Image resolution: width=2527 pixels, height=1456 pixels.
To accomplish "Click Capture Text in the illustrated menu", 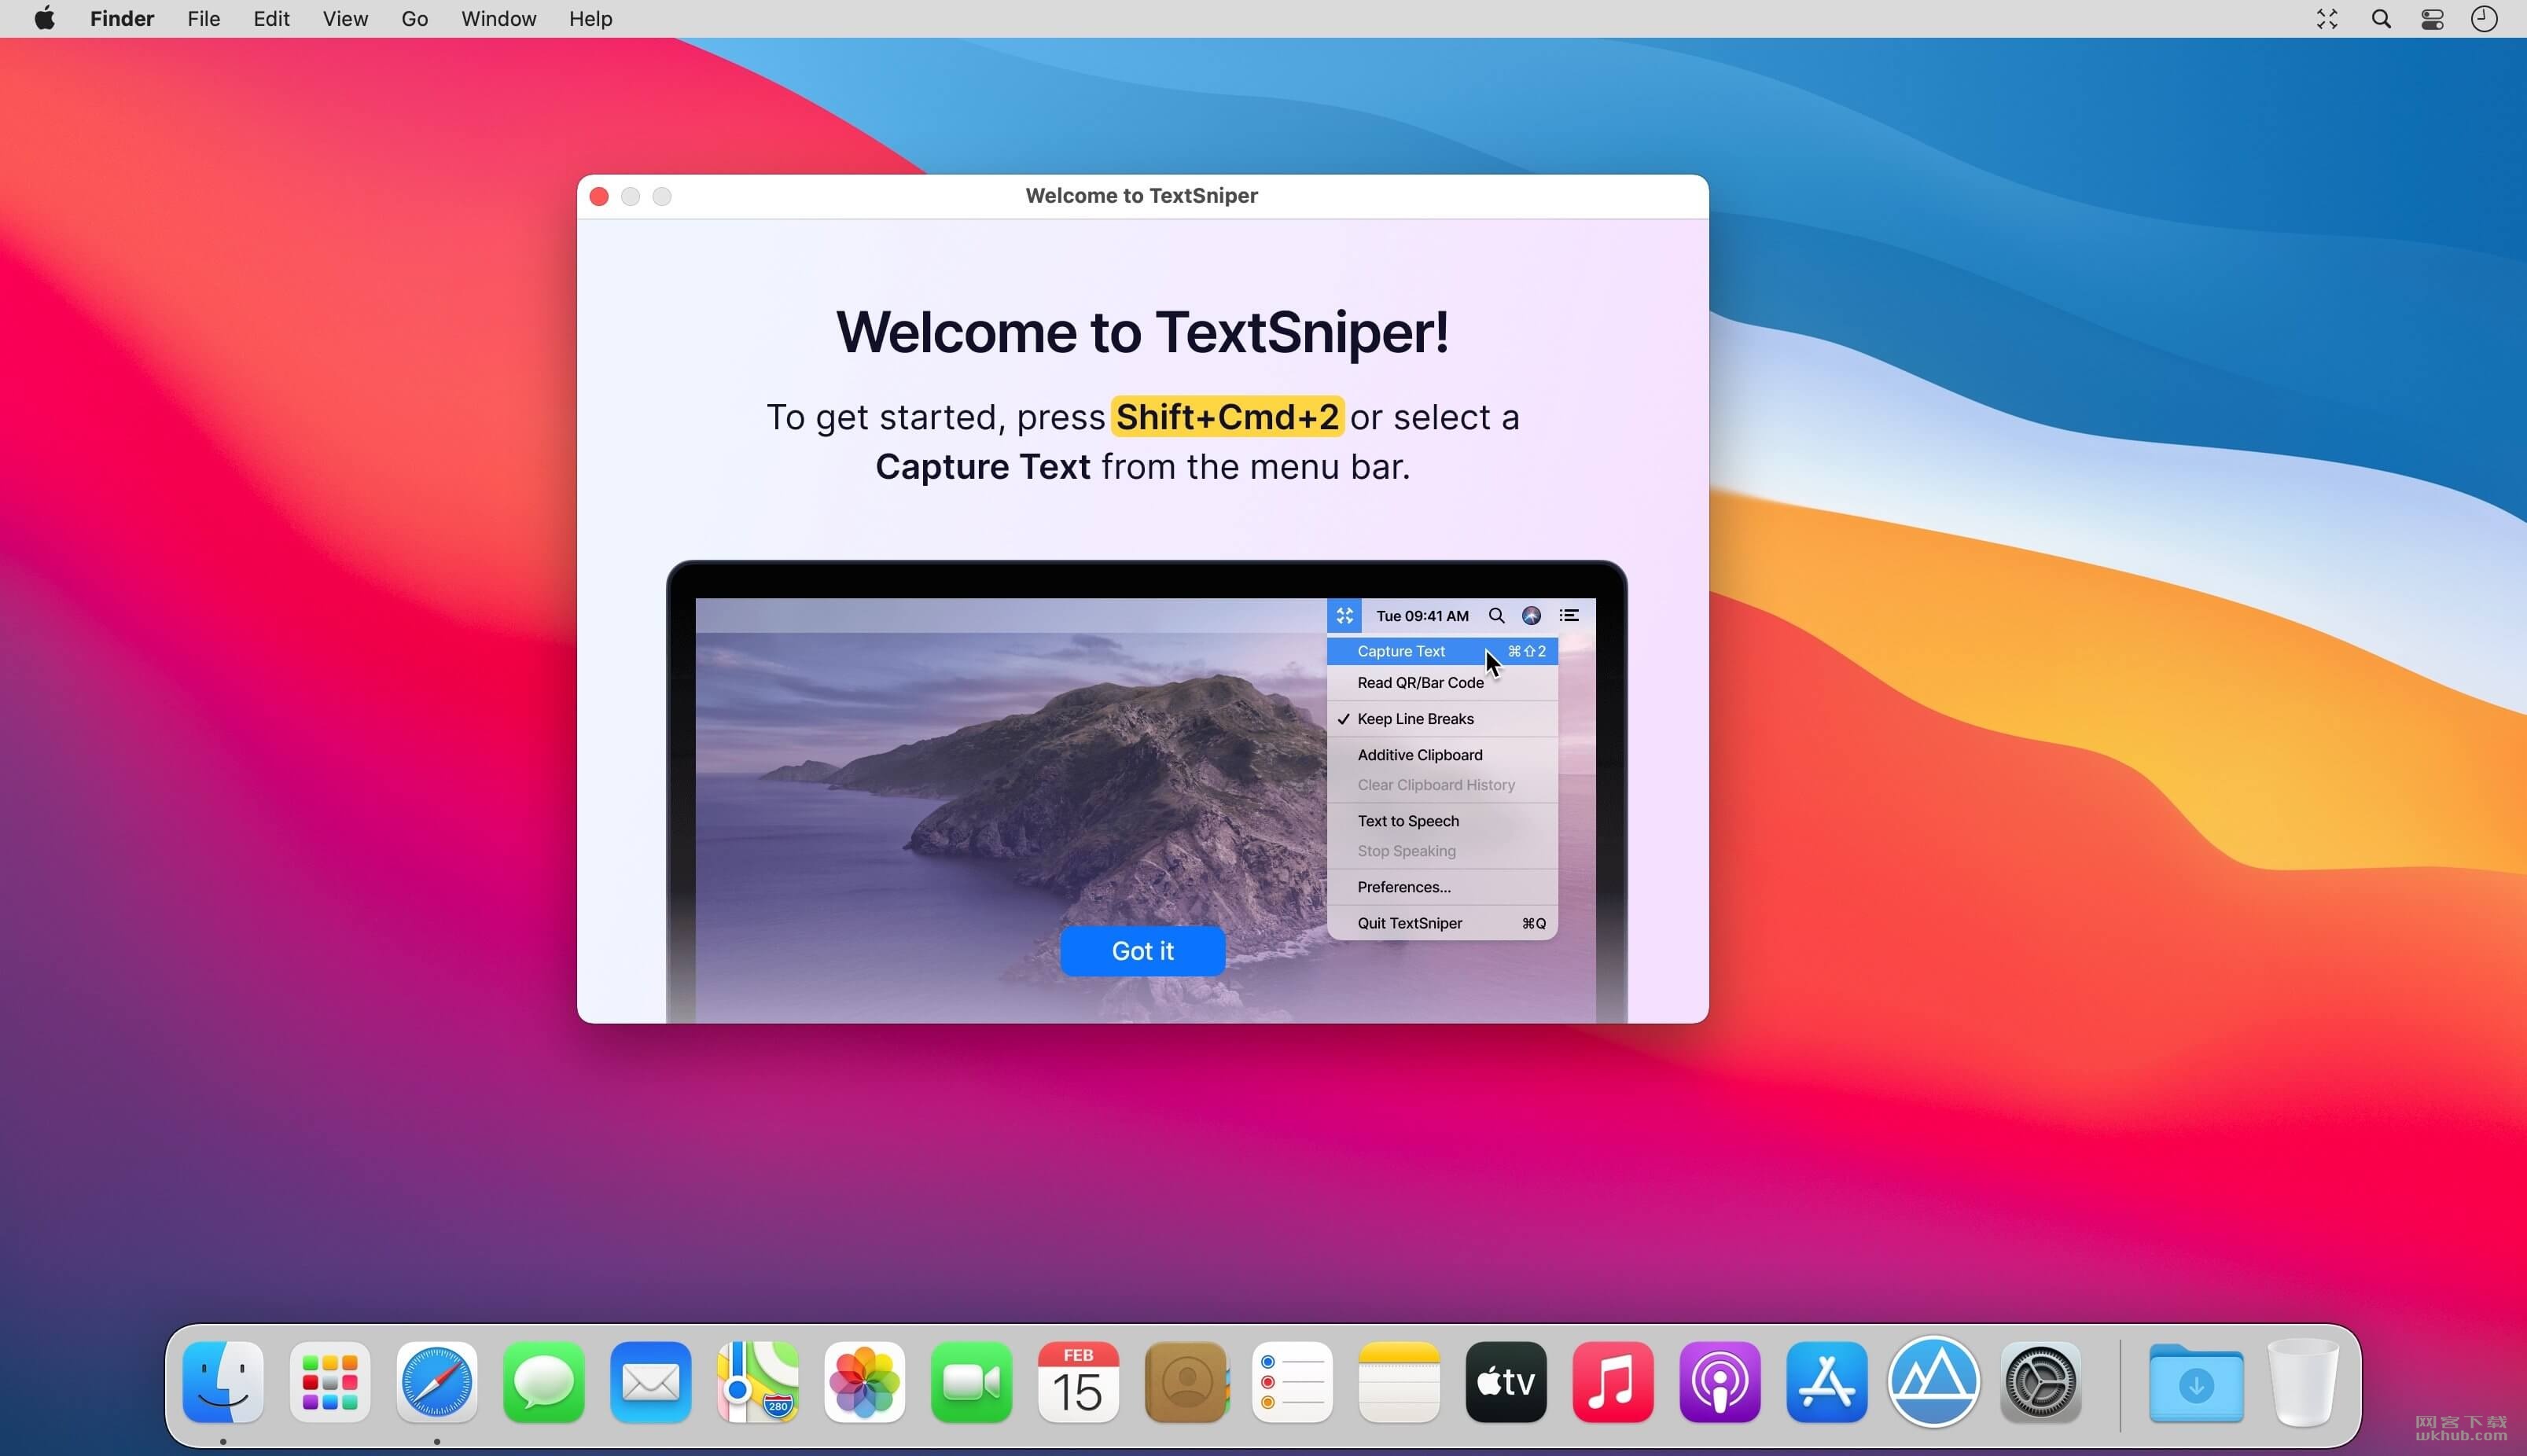I will [1442, 651].
